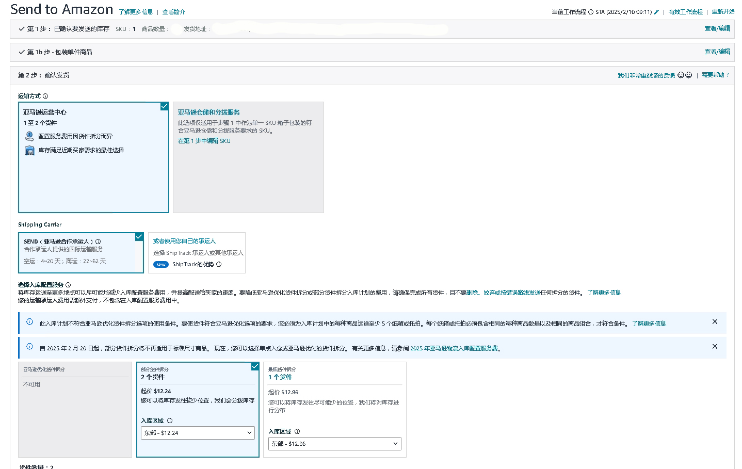Select 亚马逊仓储和分拨服务 option card
Image resolution: width=742 pixels, height=469 pixels.
(x=248, y=157)
